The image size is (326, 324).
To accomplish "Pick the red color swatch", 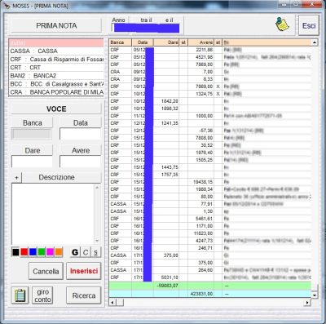I will [x=24, y=252].
